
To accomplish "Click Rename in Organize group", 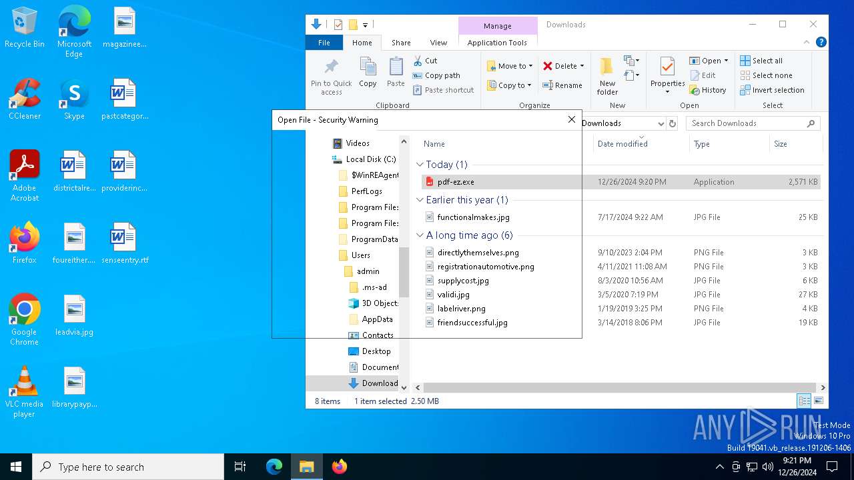I will point(562,85).
